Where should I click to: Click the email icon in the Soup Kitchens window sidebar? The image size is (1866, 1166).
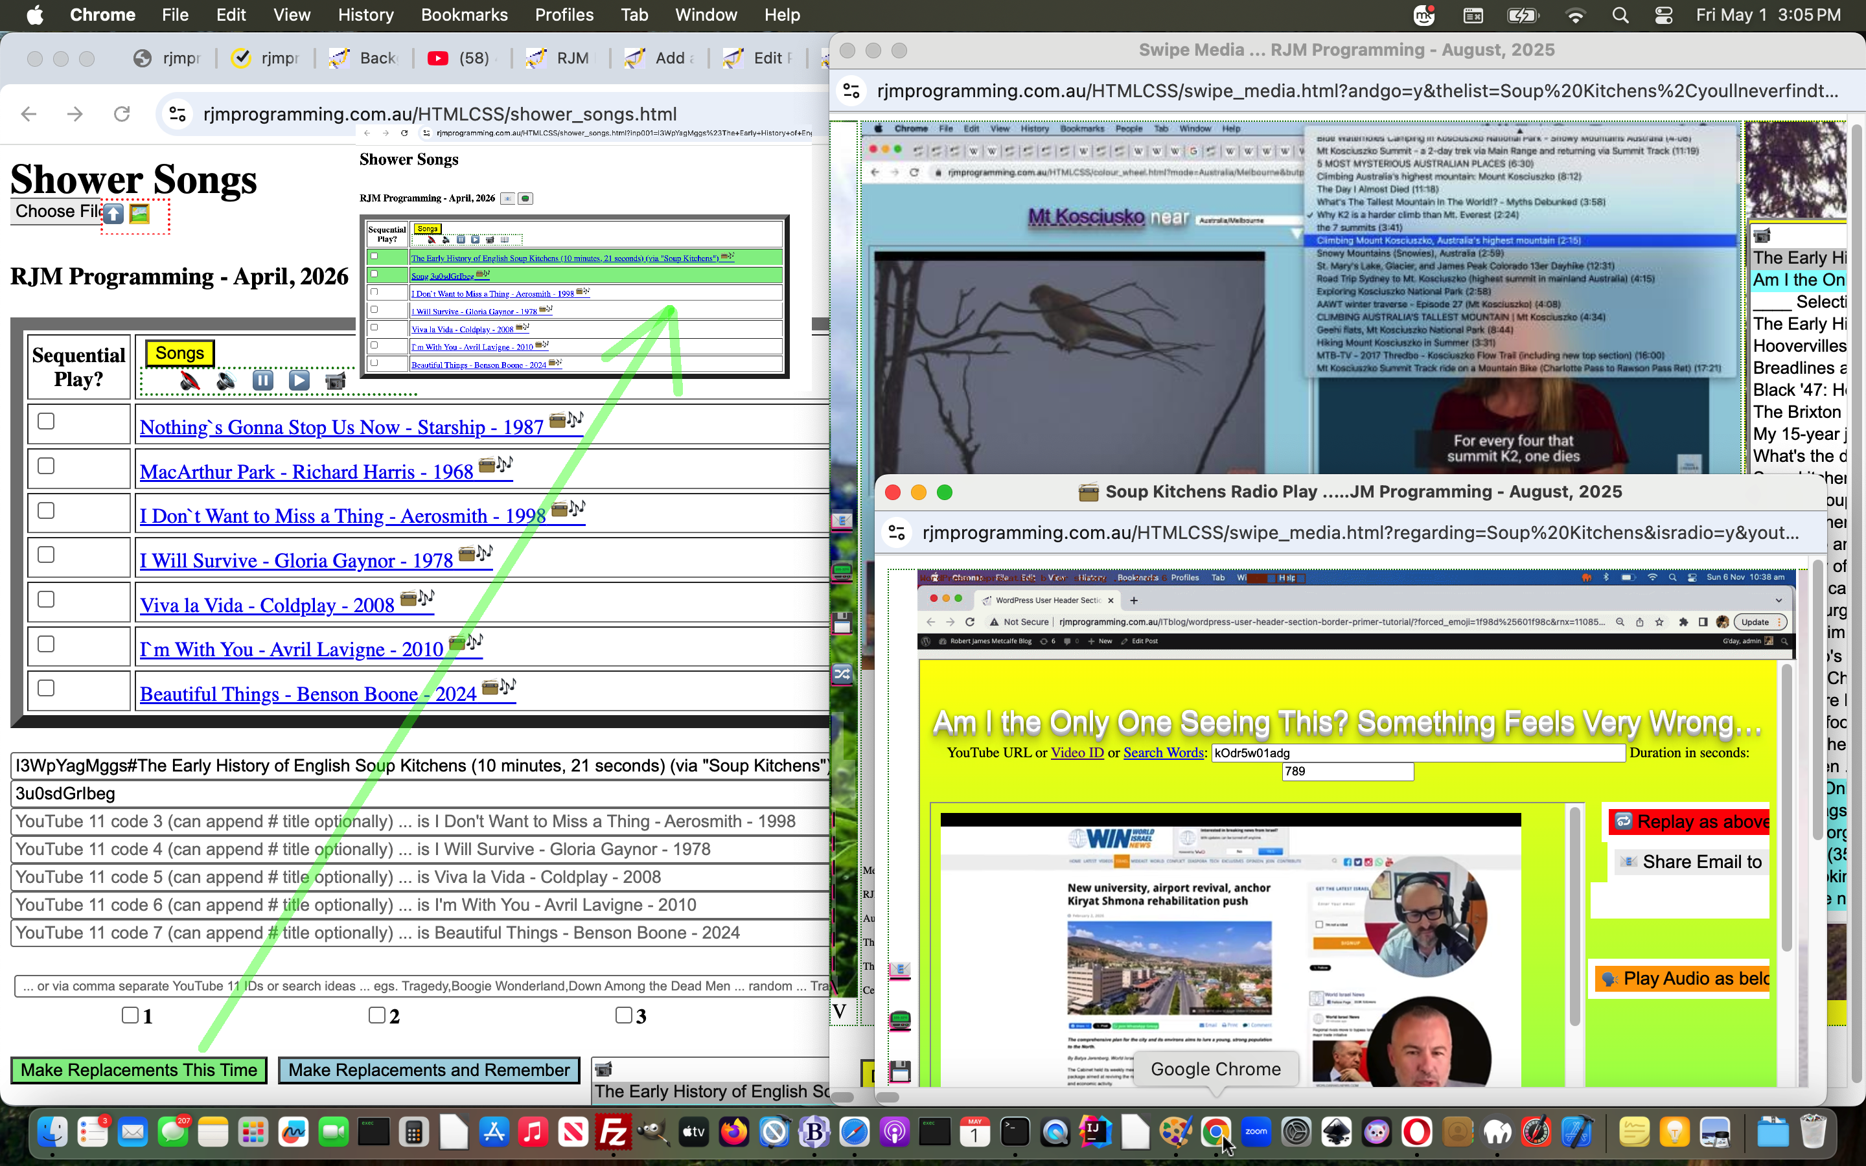coord(901,970)
